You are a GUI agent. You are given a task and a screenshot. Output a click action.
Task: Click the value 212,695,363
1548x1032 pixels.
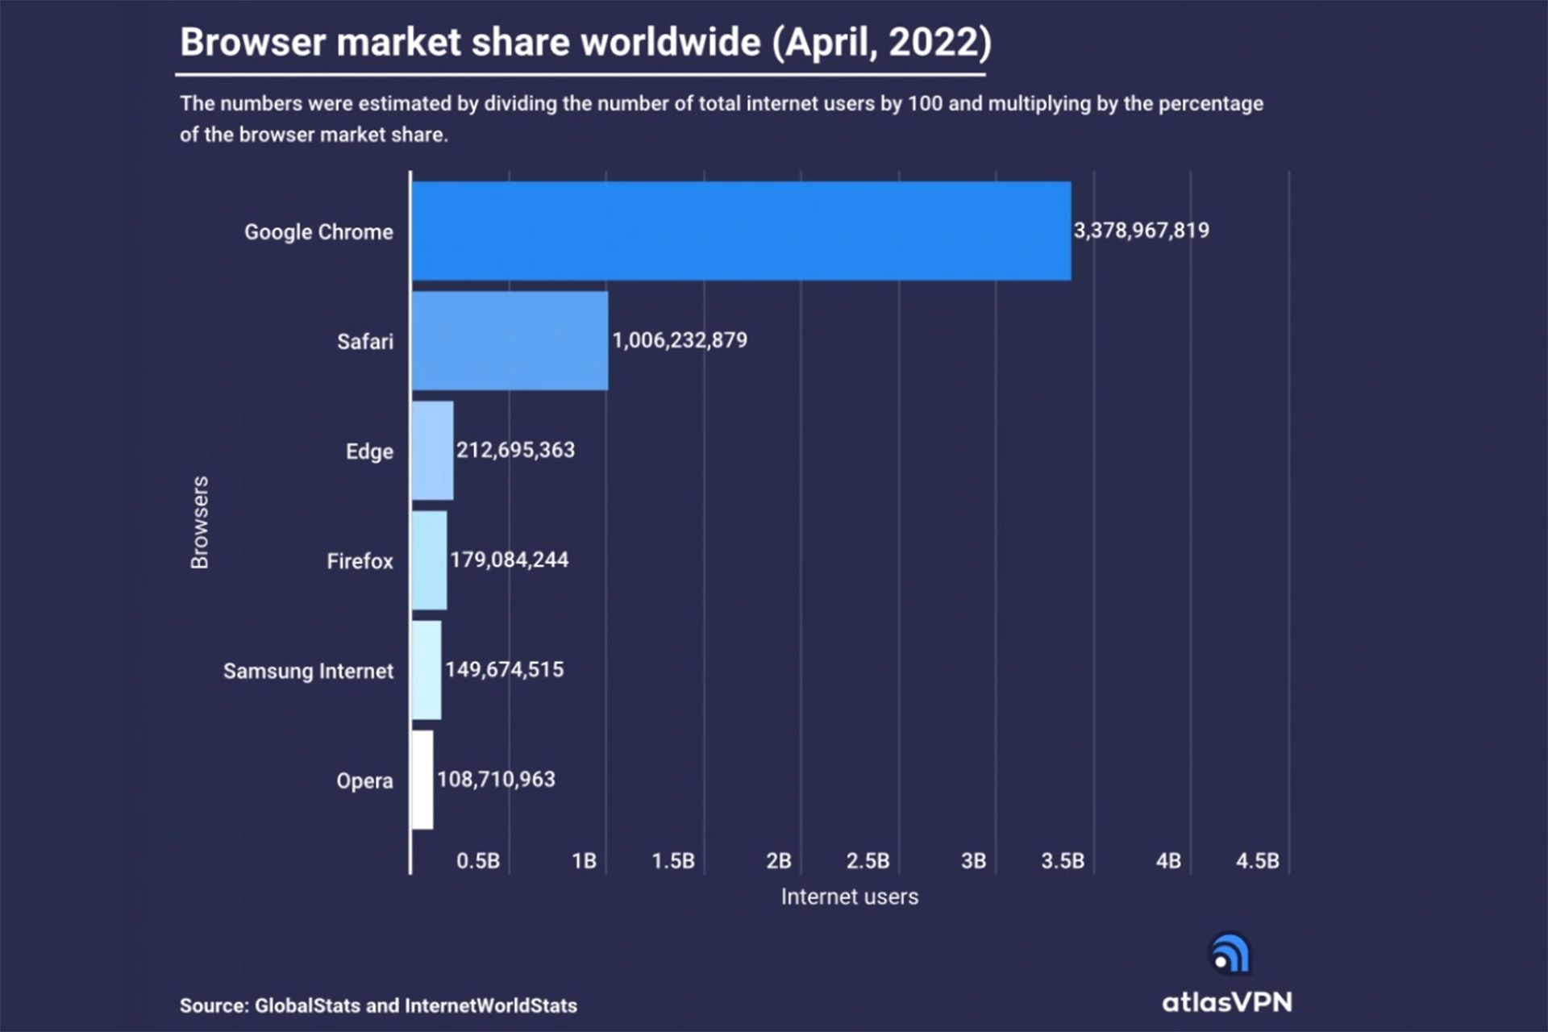(516, 450)
